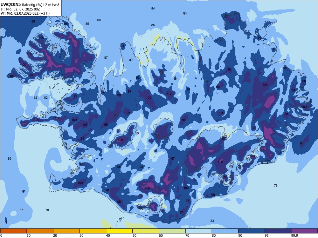
Task: Select the indigo 95–99.9 legend swatch
Action: (278, 231)
